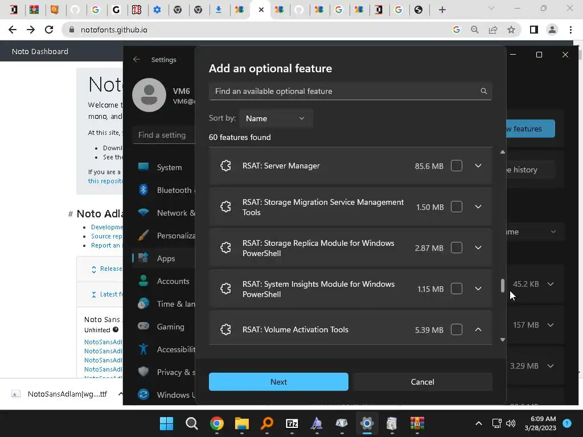Click the Gaming controller icon

pos(143,326)
